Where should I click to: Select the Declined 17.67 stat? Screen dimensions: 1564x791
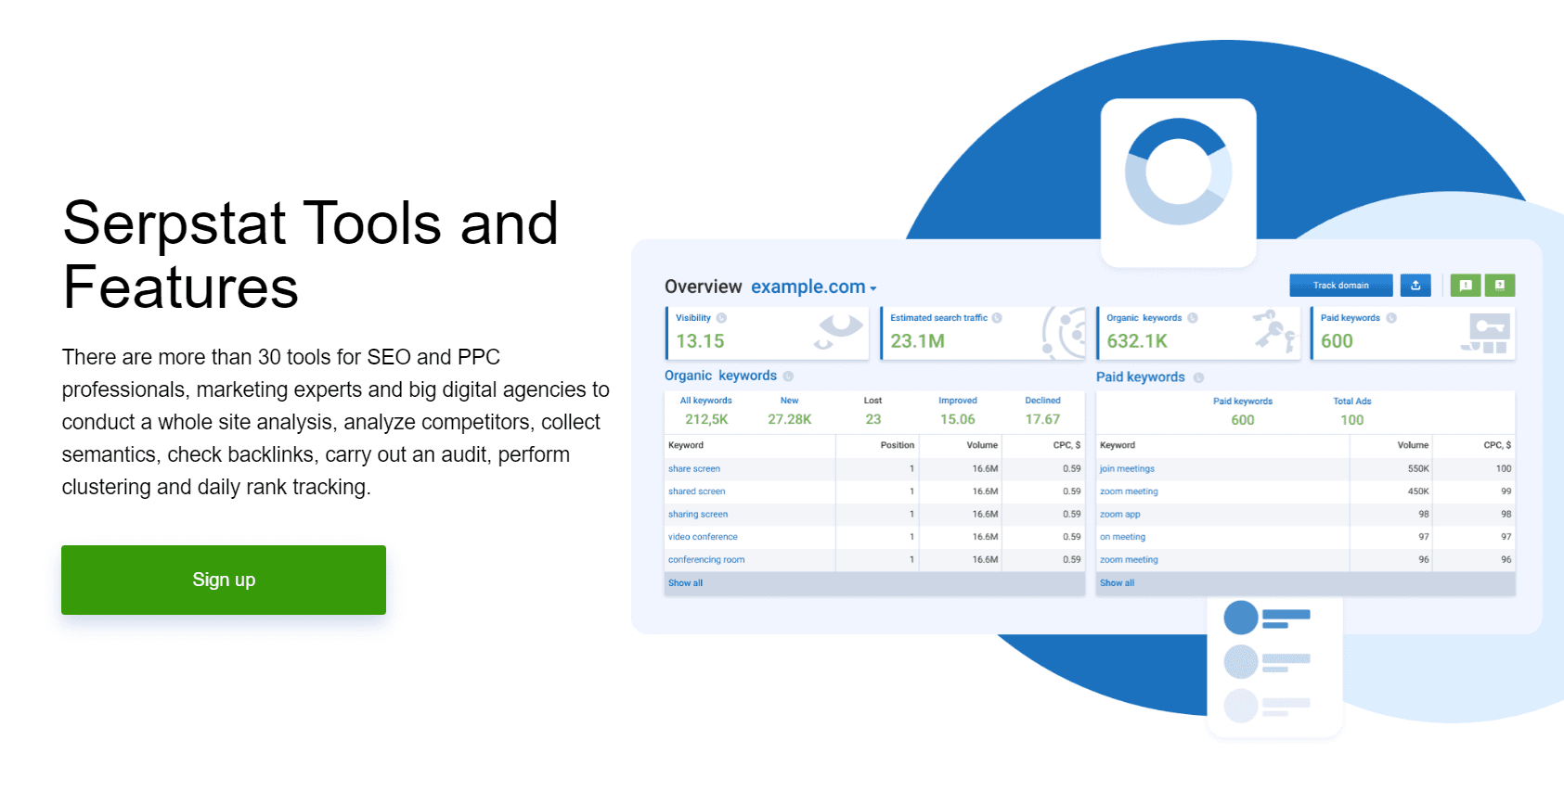[x=1042, y=412]
